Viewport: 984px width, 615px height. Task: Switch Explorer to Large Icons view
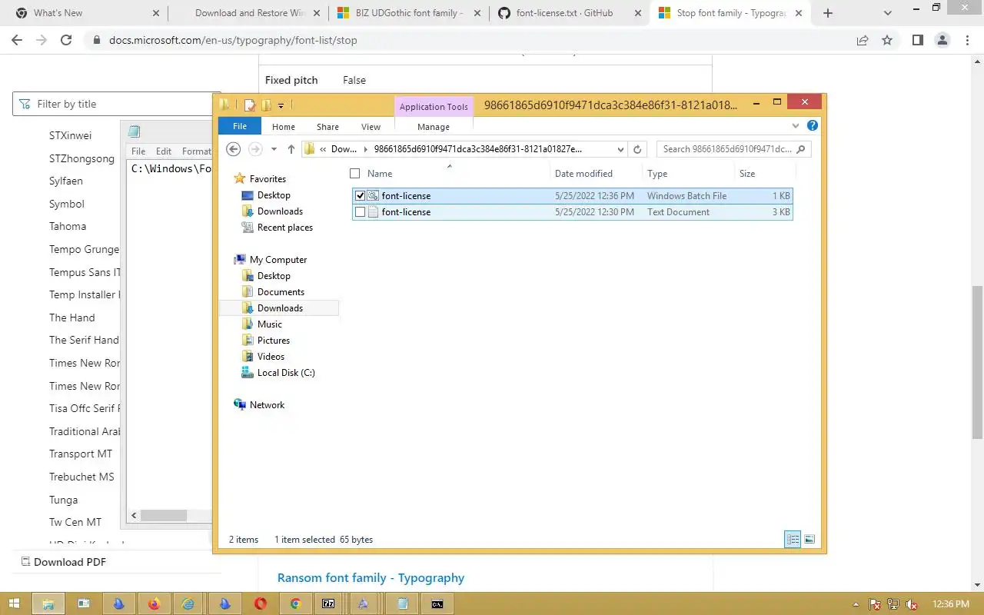[809, 540]
